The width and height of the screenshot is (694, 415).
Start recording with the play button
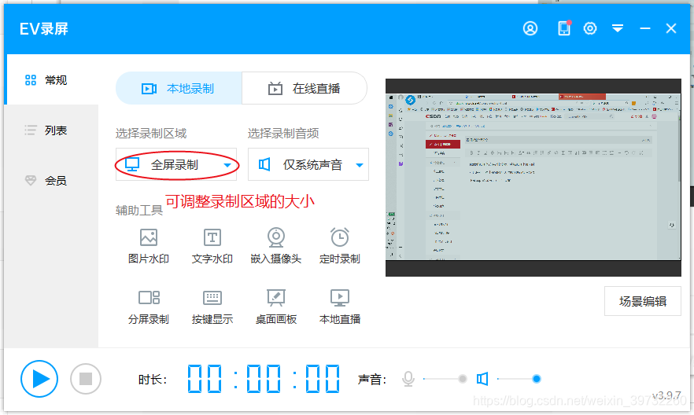(x=39, y=379)
